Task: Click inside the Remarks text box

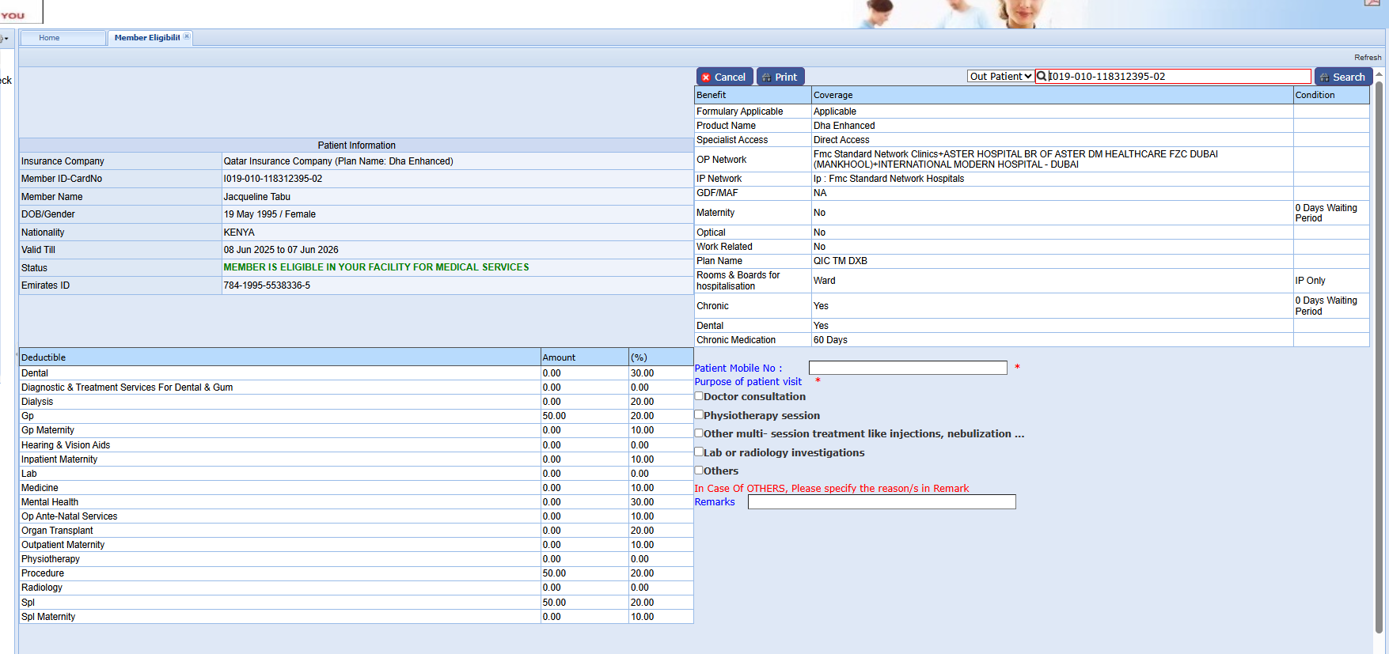Action: [x=881, y=502]
